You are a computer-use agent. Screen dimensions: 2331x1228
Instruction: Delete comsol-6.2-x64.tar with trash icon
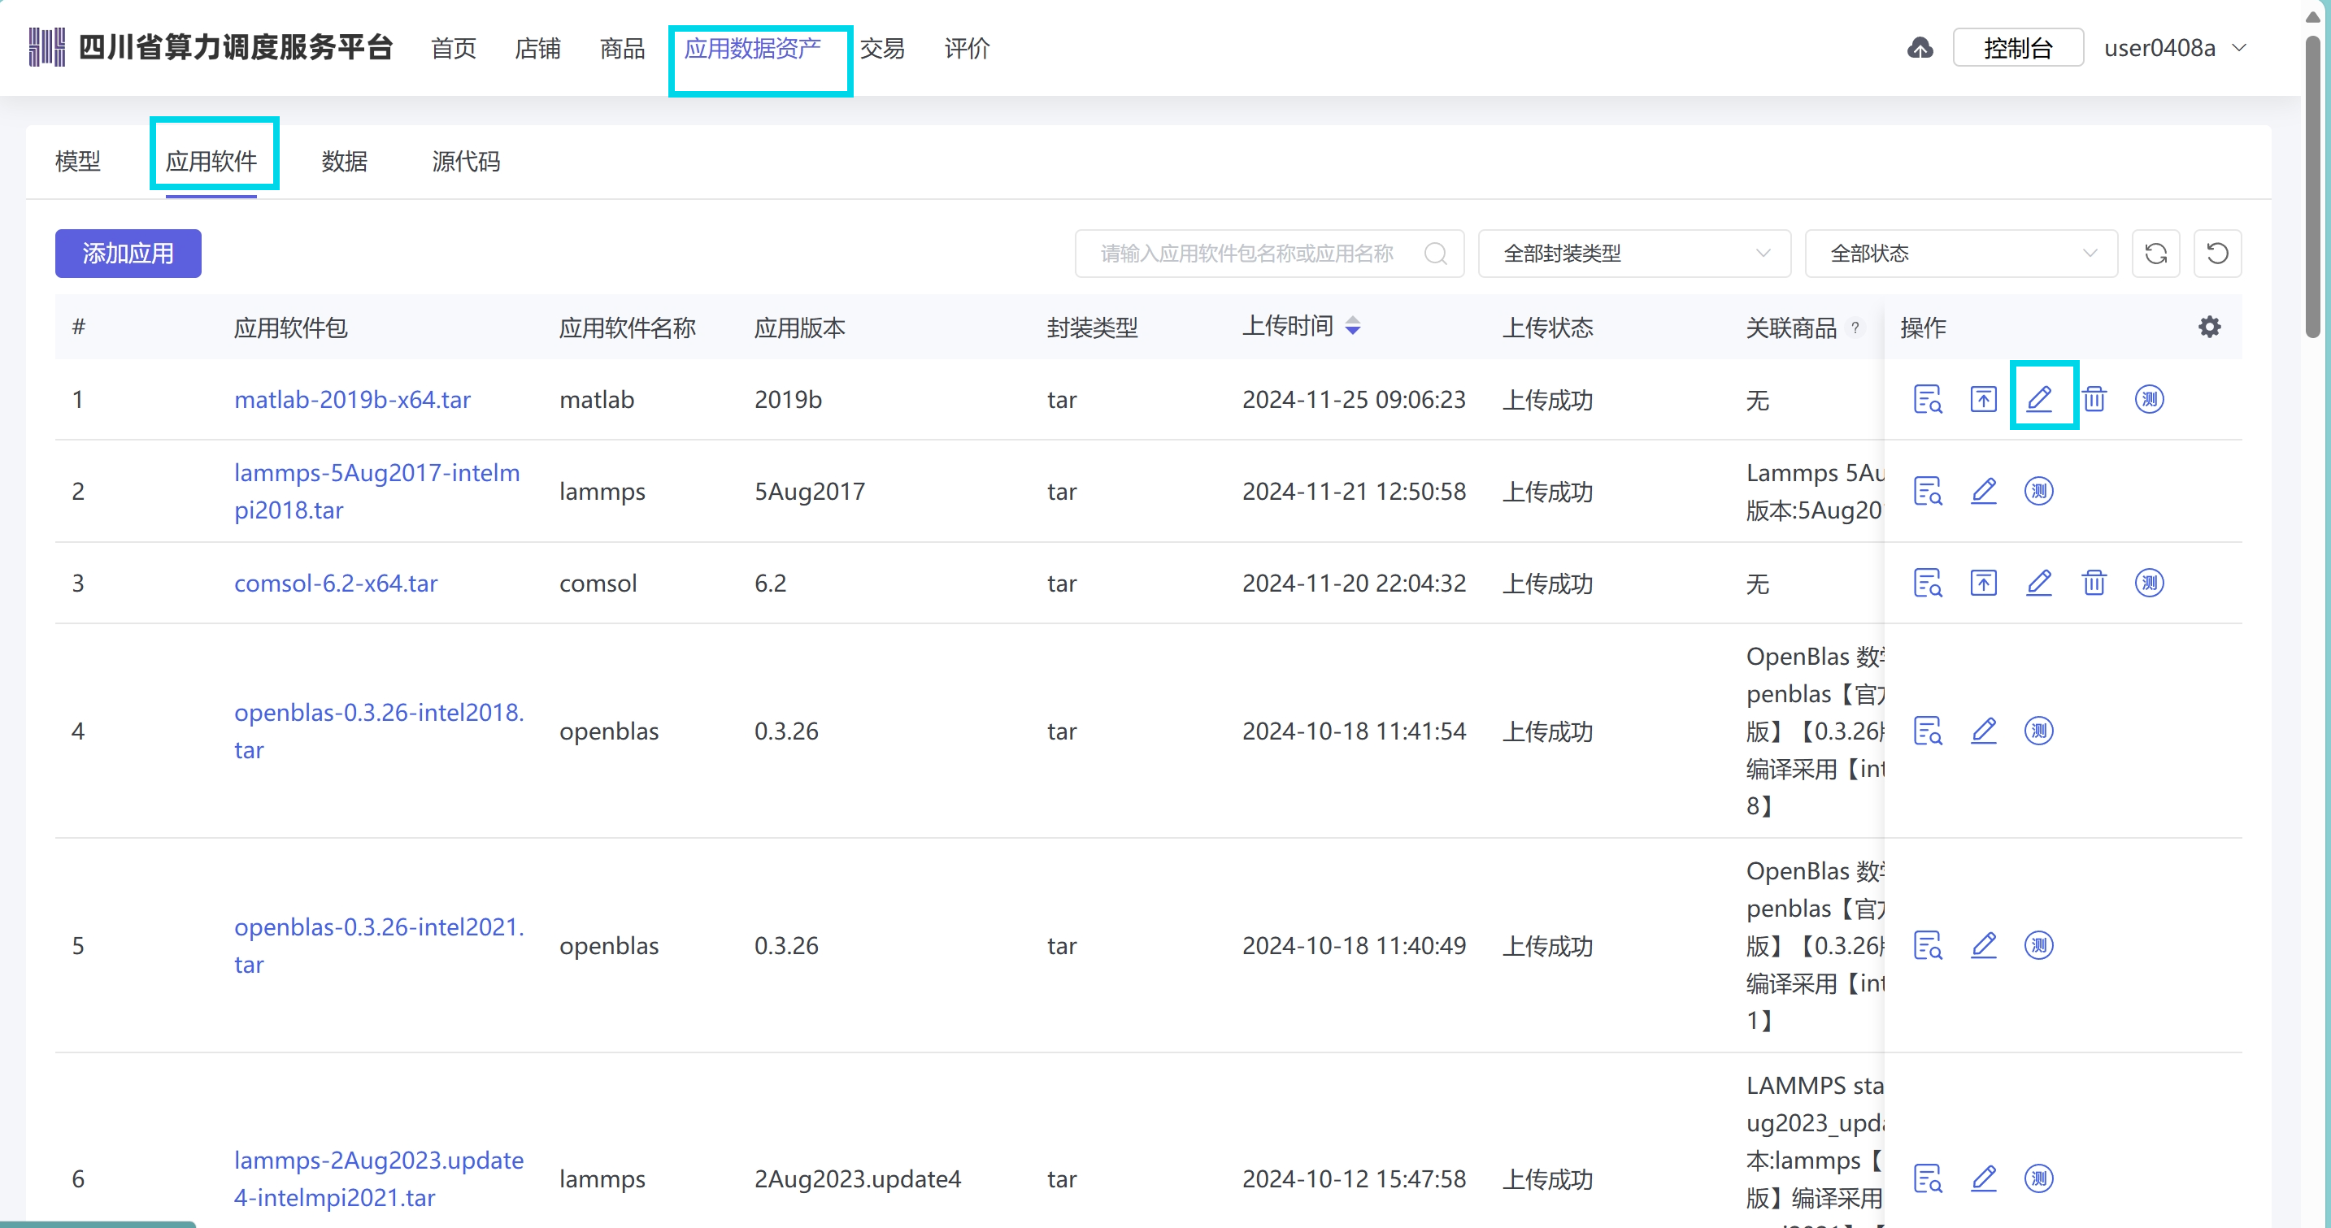(2094, 583)
